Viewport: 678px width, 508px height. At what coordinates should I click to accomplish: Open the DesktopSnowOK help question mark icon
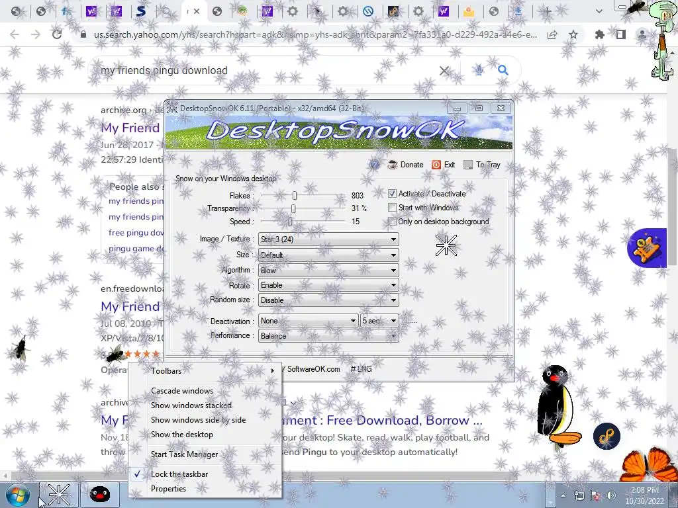coord(375,165)
